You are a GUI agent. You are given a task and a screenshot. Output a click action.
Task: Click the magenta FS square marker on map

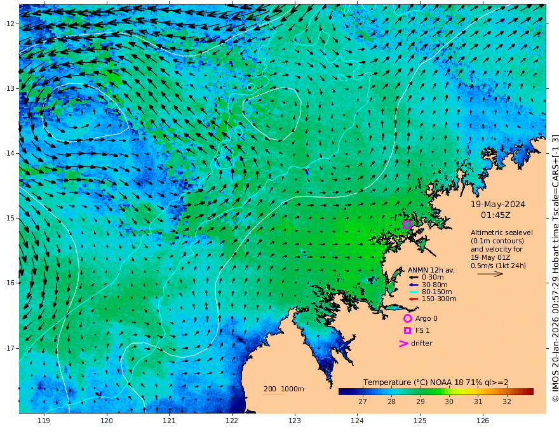407,224
